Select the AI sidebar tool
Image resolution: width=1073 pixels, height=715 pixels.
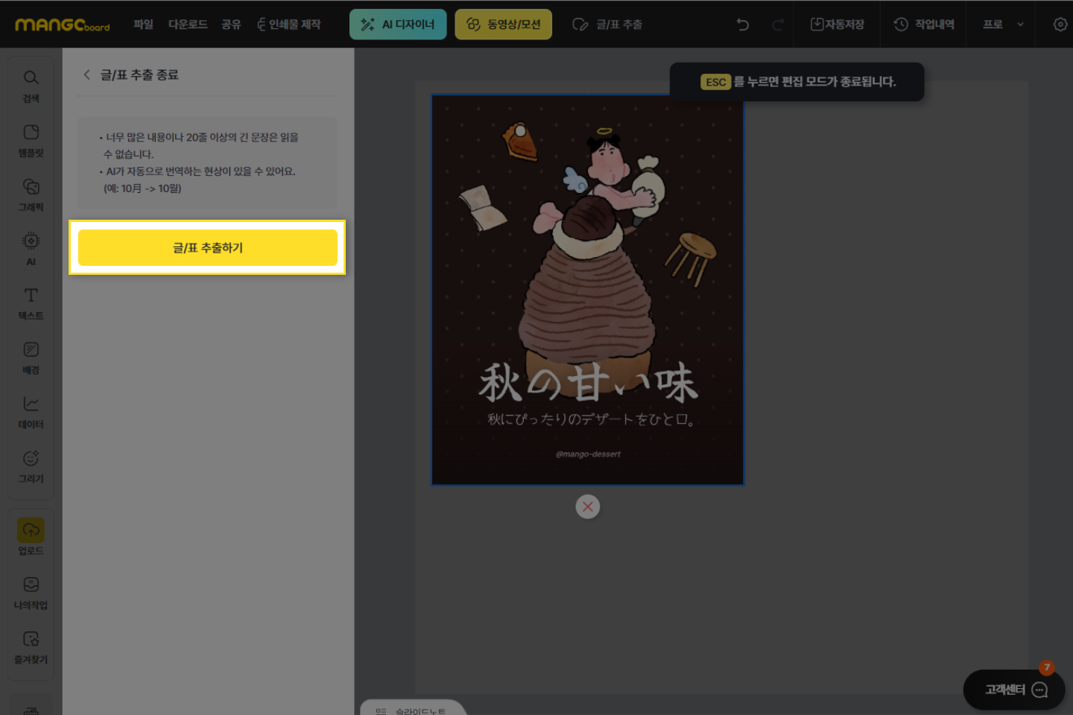click(x=31, y=248)
